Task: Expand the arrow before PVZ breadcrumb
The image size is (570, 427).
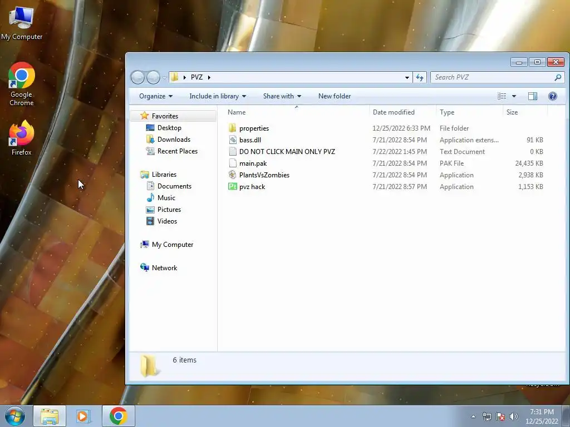Action: [185, 77]
